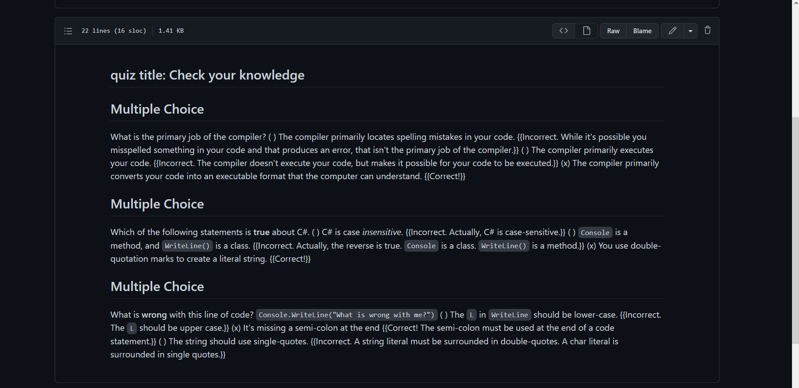Switch to source code view
The image size is (799, 388).
pos(563,31)
